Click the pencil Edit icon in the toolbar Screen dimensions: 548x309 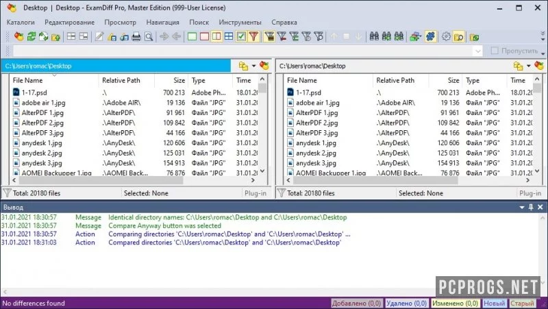point(99,36)
